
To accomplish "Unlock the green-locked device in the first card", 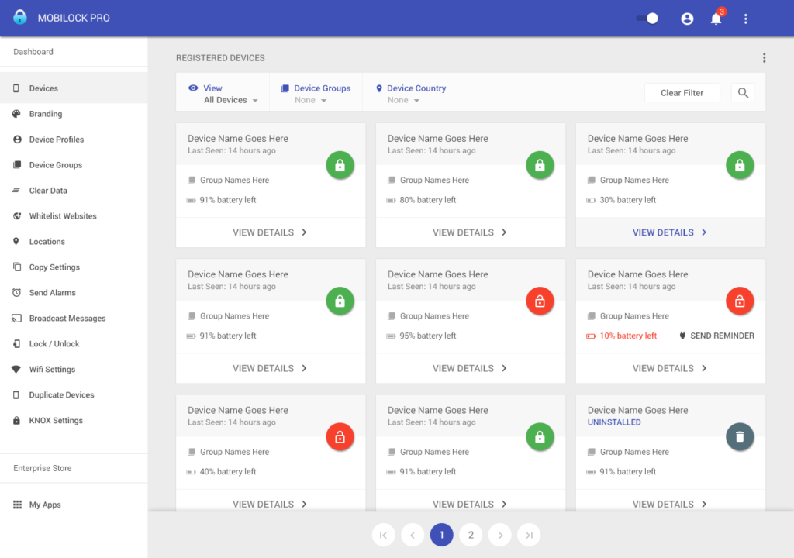I will click(340, 165).
